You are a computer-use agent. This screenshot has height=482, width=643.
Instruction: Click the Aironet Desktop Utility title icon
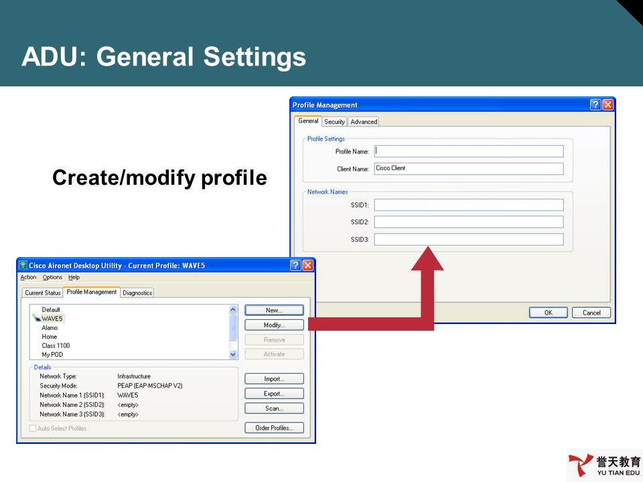[23, 265]
